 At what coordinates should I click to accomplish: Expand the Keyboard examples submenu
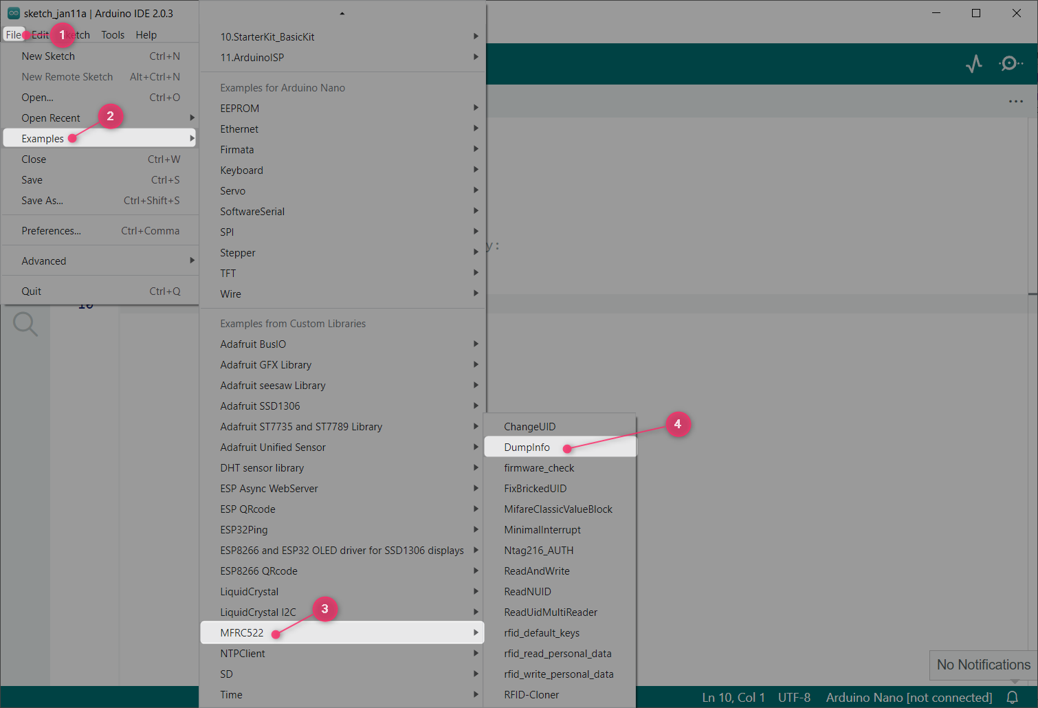[342, 170]
